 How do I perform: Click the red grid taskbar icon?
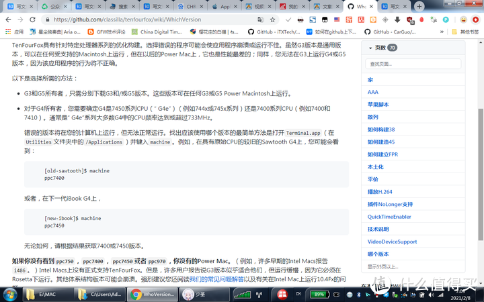click(282, 295)
